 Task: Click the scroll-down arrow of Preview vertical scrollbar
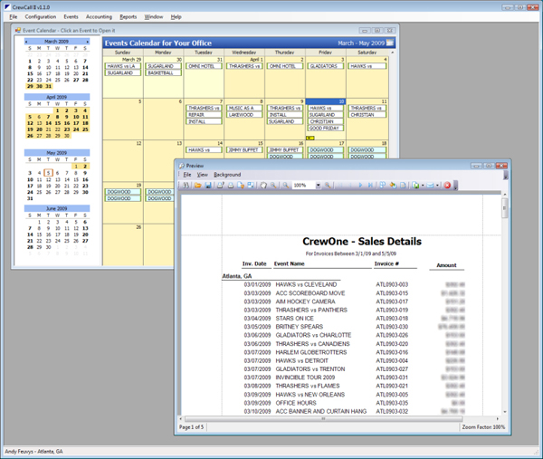tap(505, 412)
